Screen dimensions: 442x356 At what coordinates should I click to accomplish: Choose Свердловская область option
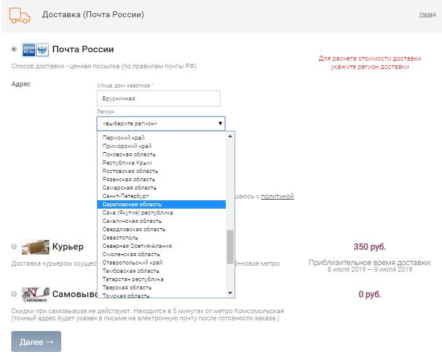point(161,229)
